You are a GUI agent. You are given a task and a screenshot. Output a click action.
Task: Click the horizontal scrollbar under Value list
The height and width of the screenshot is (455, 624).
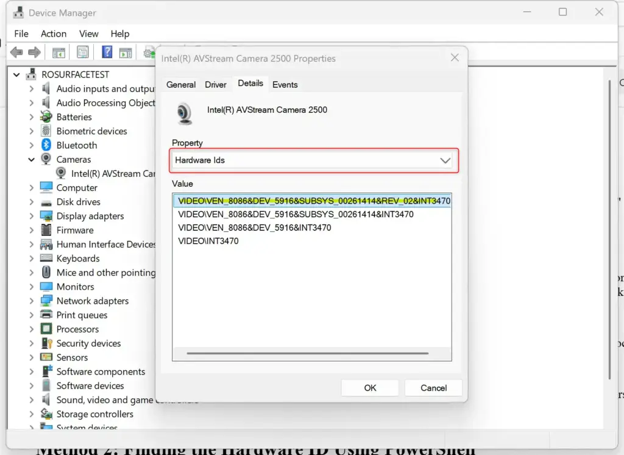pos(307,353)
